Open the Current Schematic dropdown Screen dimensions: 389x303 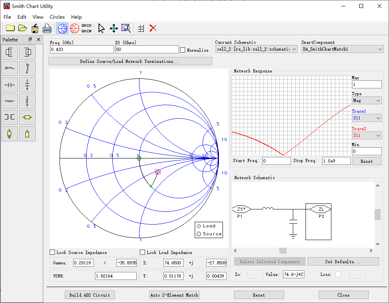click(256, 49)
